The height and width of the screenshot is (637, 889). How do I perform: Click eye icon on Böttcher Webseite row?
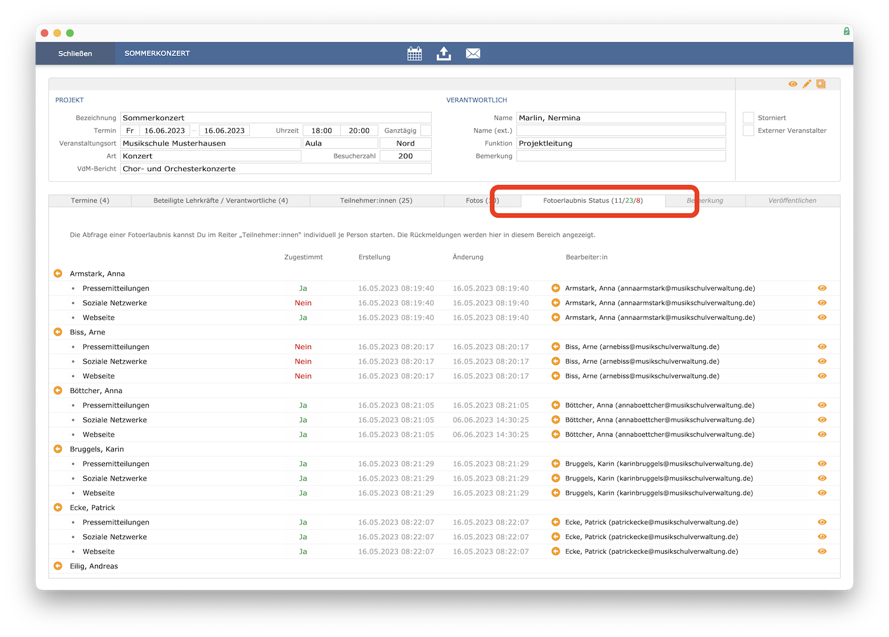822,434
